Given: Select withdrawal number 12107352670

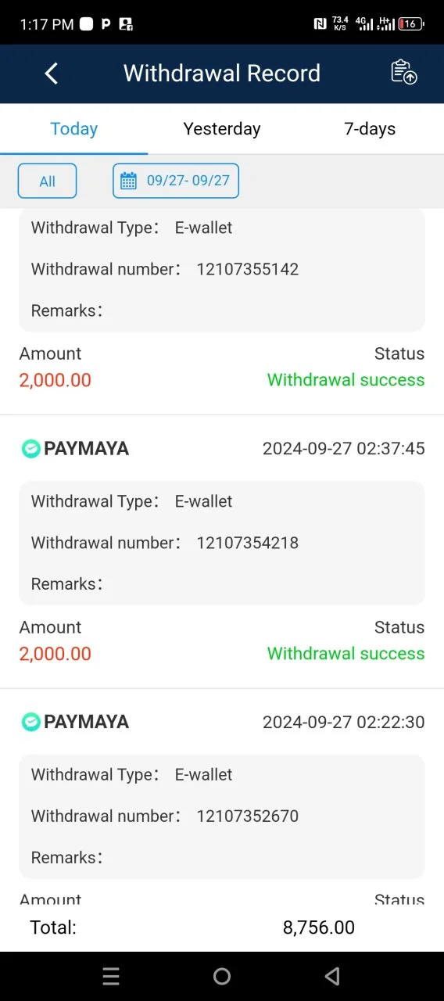Looking at the screenshot, I should point(247,816).
